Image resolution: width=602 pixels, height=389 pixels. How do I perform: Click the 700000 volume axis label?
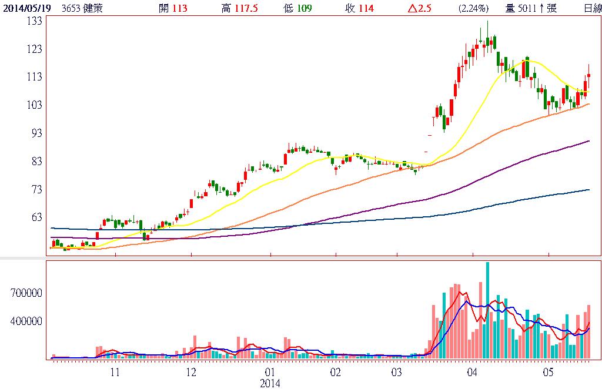tap(27, 293)
